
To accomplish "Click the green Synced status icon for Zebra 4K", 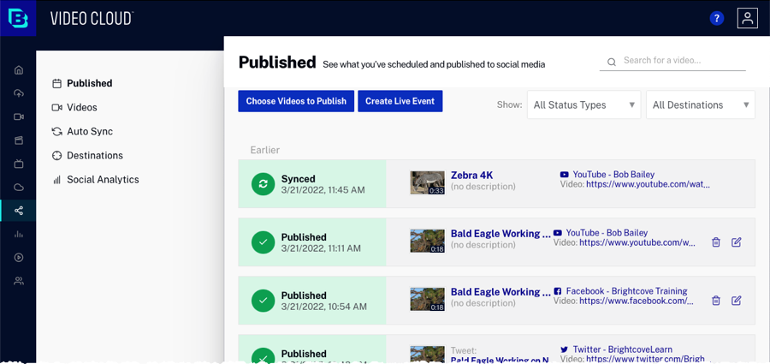I will click(x=264, y=183).
